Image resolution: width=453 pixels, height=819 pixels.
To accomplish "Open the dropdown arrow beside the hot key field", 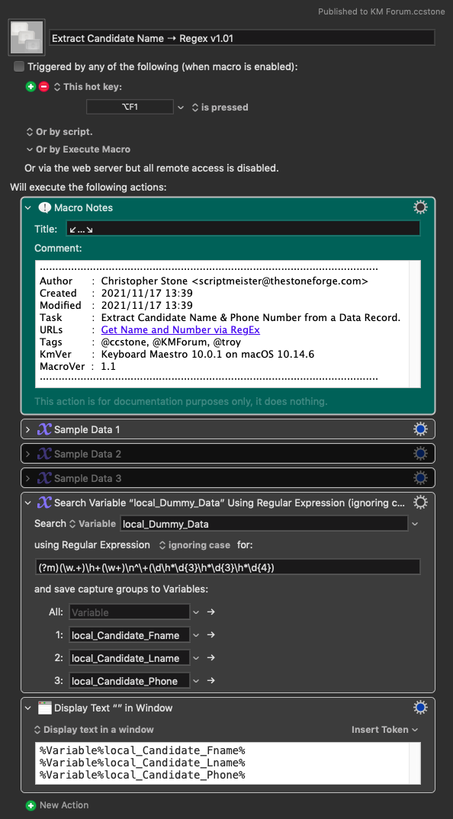I will pos(181,107).
